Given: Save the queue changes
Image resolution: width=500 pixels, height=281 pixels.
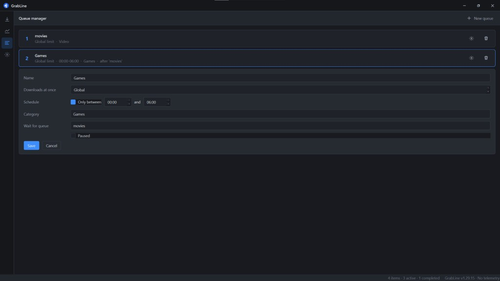Looking at the screenshot, I should click(x=31, y=145).
